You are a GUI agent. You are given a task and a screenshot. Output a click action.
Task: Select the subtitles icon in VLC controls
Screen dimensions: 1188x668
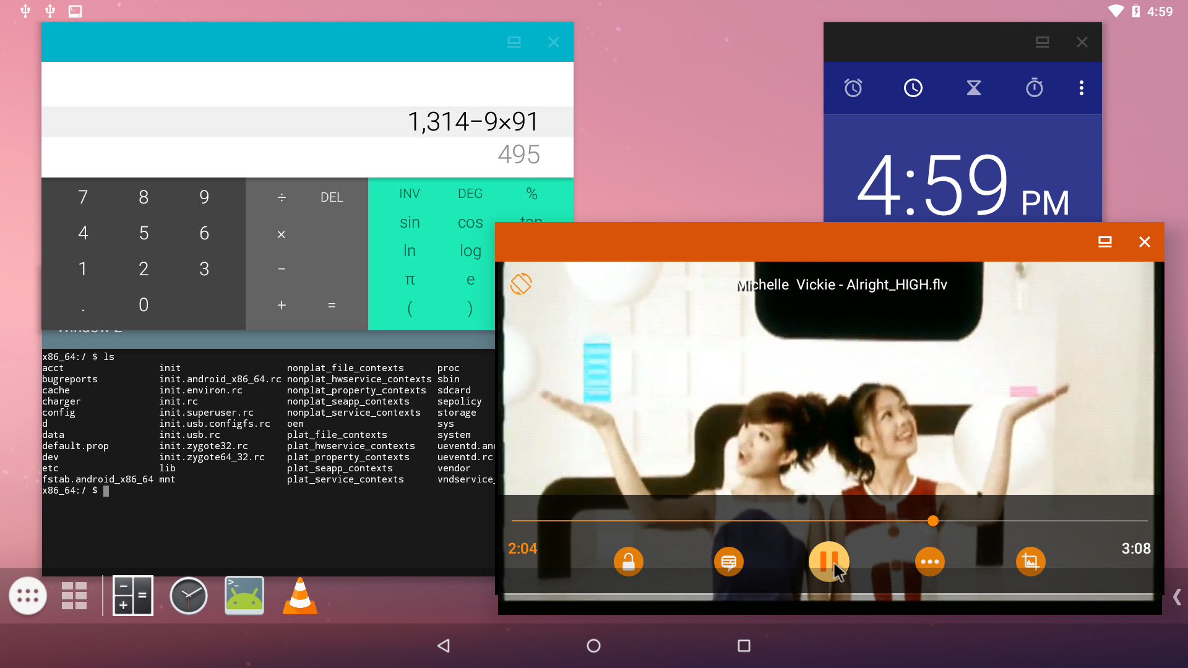(728, 562)
